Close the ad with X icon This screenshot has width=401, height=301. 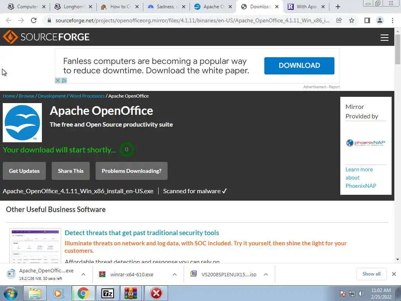click(58, 80)
